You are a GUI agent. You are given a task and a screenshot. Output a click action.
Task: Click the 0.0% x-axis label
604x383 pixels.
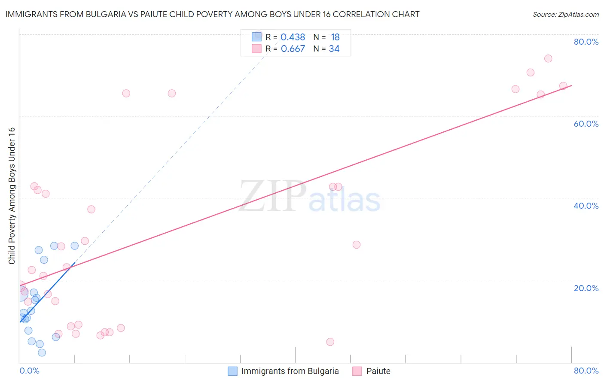coord(29,371)
